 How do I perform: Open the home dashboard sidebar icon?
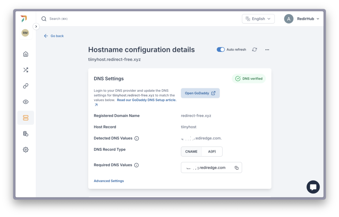25,54
